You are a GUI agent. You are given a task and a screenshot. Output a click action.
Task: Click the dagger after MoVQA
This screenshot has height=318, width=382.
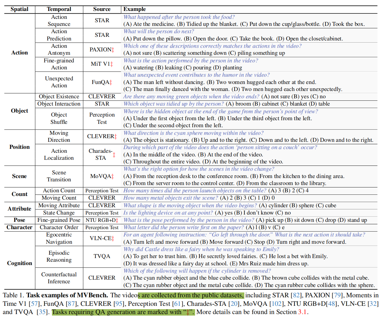click(x=112, y=176)
